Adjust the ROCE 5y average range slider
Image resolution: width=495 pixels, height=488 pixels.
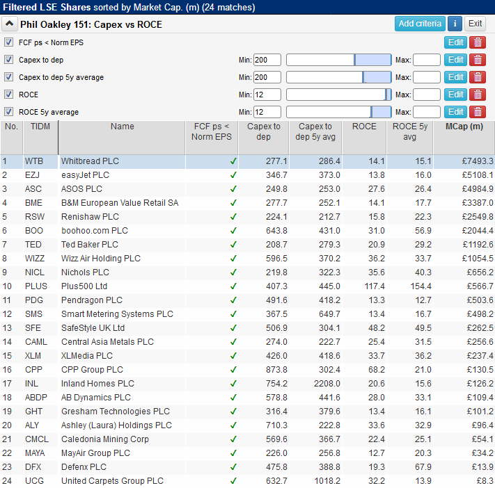coord(339,112)
